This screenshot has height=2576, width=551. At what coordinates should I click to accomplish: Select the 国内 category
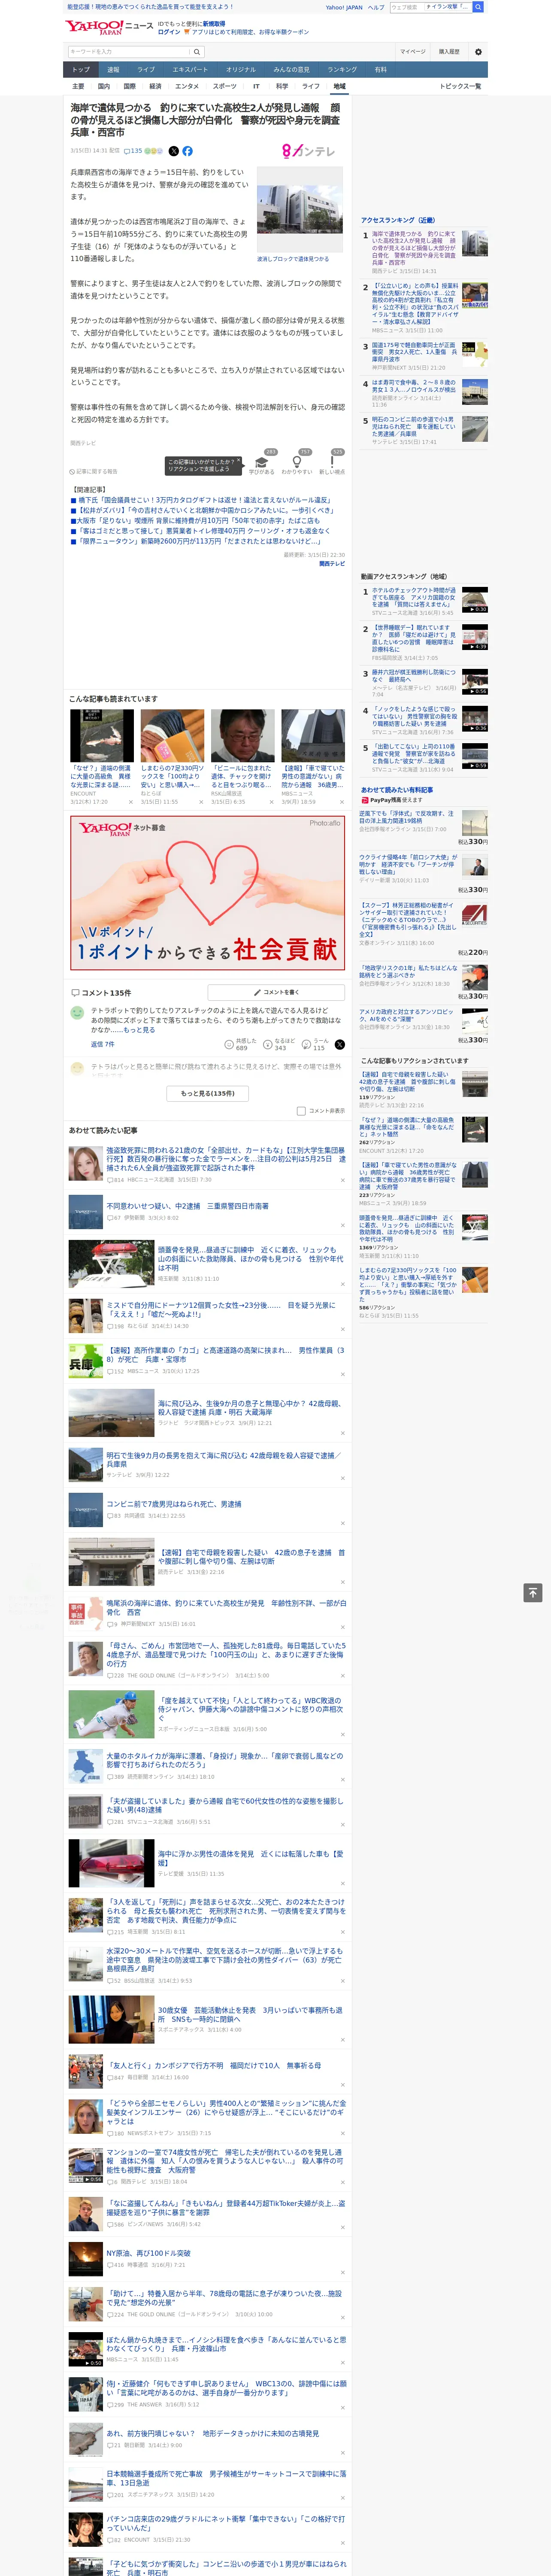104,86
